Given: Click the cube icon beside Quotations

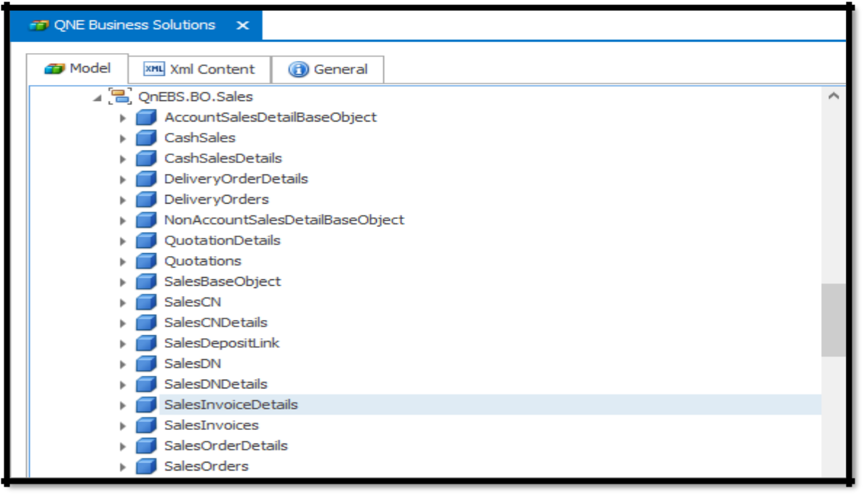Looking at the screenshot, I should (146, 260).
